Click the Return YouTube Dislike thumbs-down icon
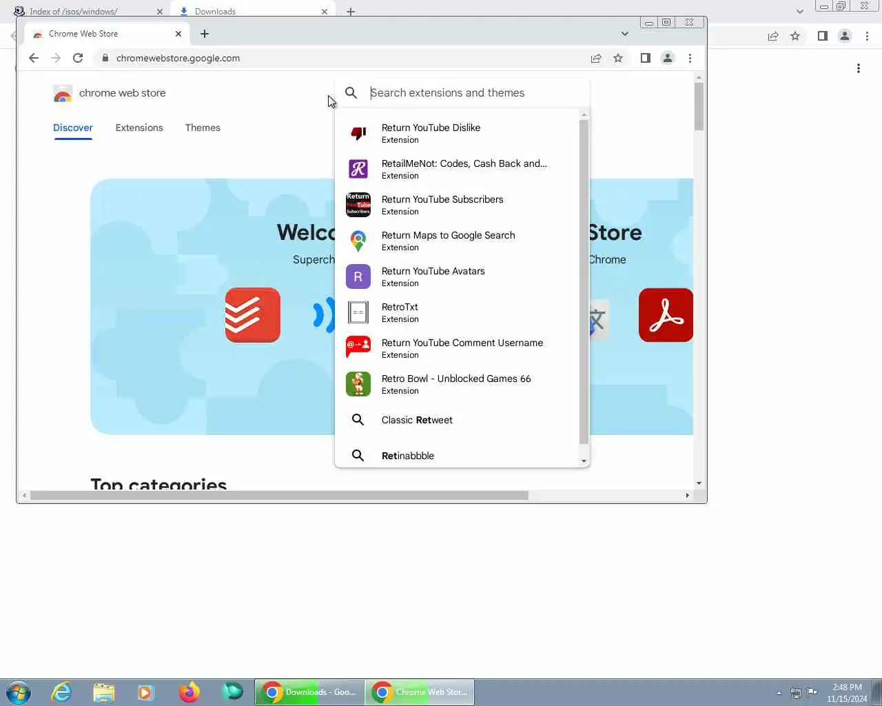 tap(358, 133)
